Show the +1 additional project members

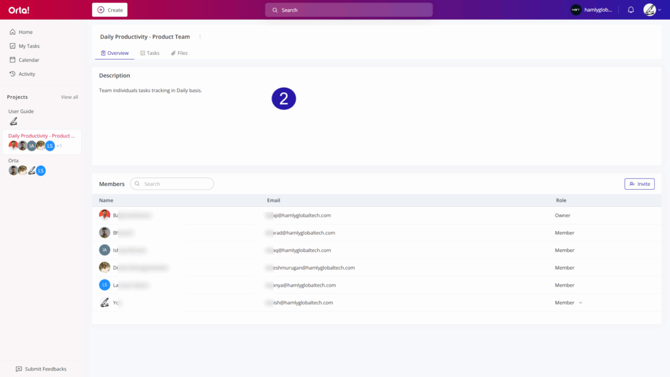pos(59,146)
